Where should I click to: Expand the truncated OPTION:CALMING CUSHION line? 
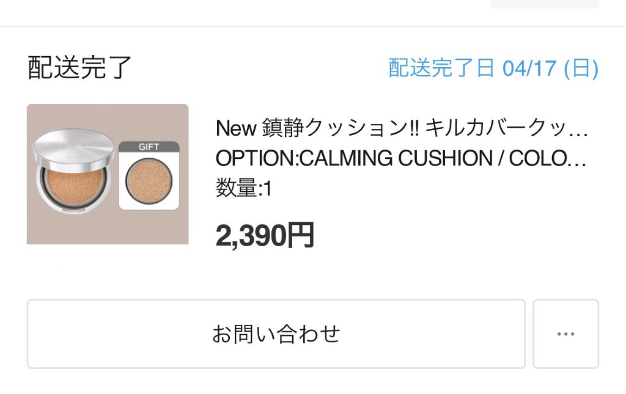click(x=400, y=158)
